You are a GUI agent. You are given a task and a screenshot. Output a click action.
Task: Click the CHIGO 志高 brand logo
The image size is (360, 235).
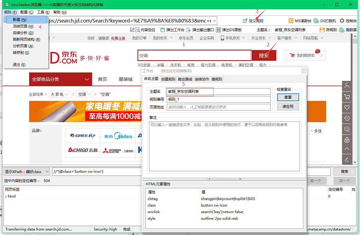click(83, 150)
